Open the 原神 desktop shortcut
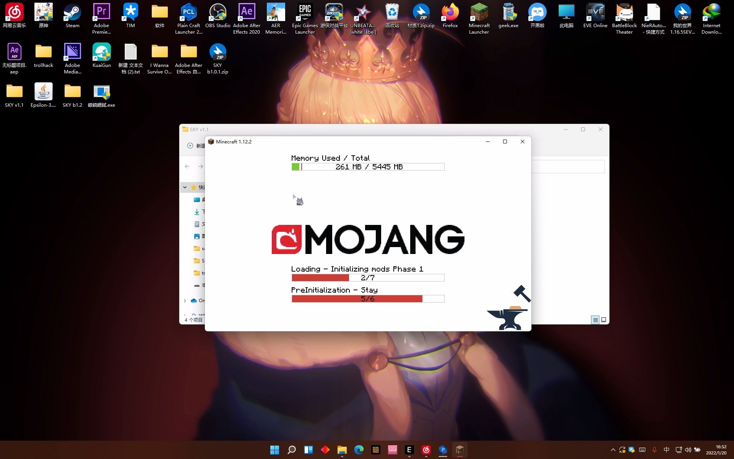The height and width of the screenshot is (459, 734). [44, 15]
